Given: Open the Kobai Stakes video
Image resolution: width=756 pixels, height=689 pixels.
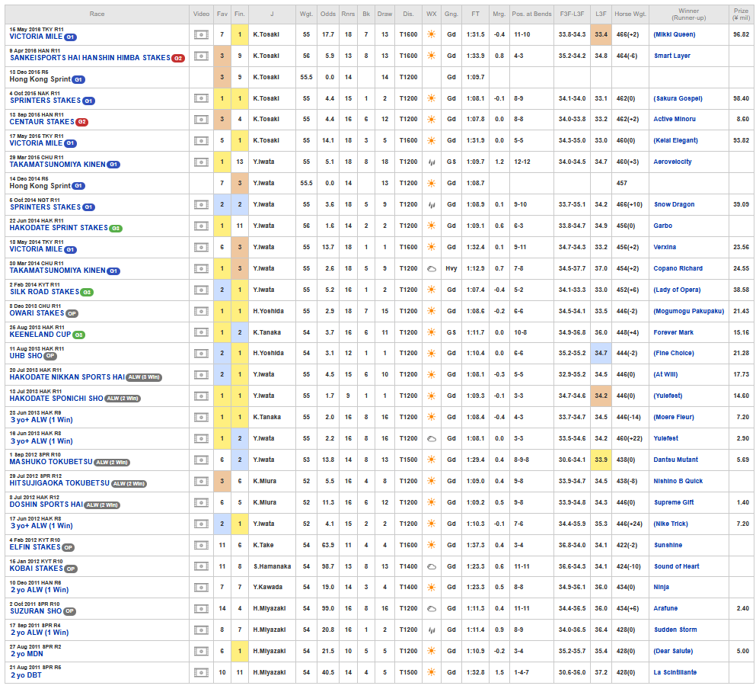Looking at the screenshot, I should (201, 566).
